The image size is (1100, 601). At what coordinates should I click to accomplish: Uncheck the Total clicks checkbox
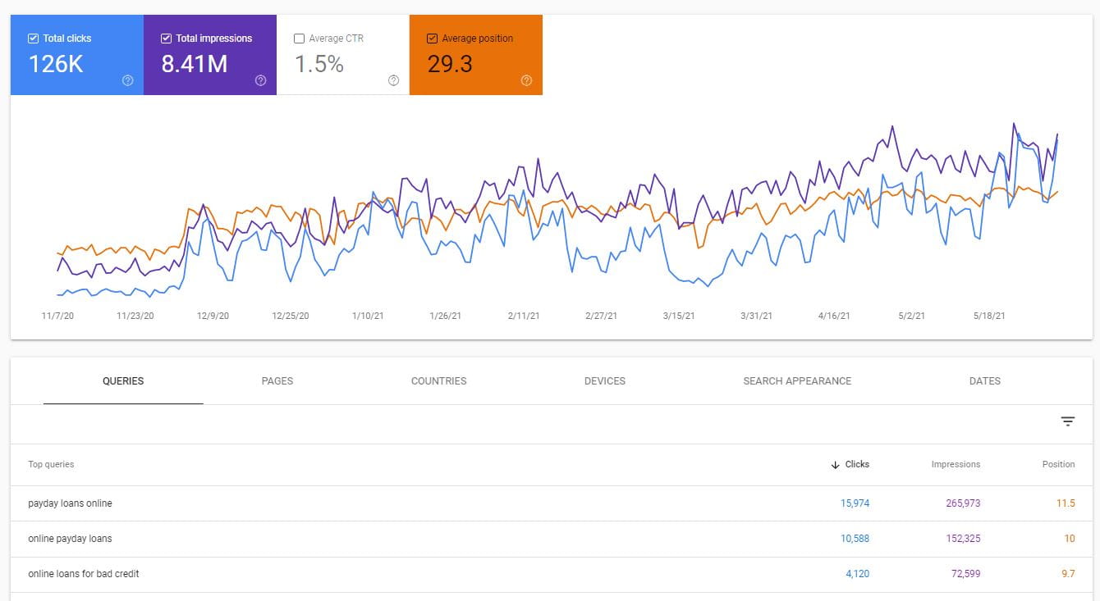[33, 39]
